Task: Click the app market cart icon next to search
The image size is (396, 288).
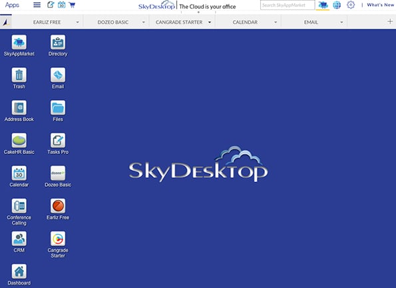Action: tap(323, 5)
